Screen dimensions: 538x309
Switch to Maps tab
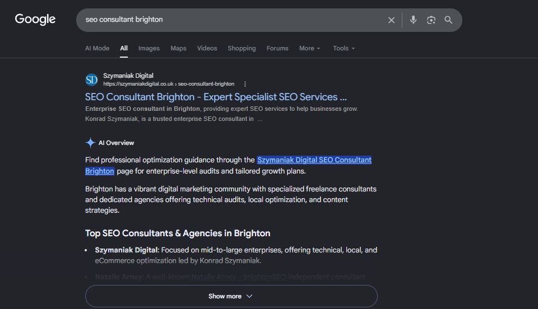point(178,48)
